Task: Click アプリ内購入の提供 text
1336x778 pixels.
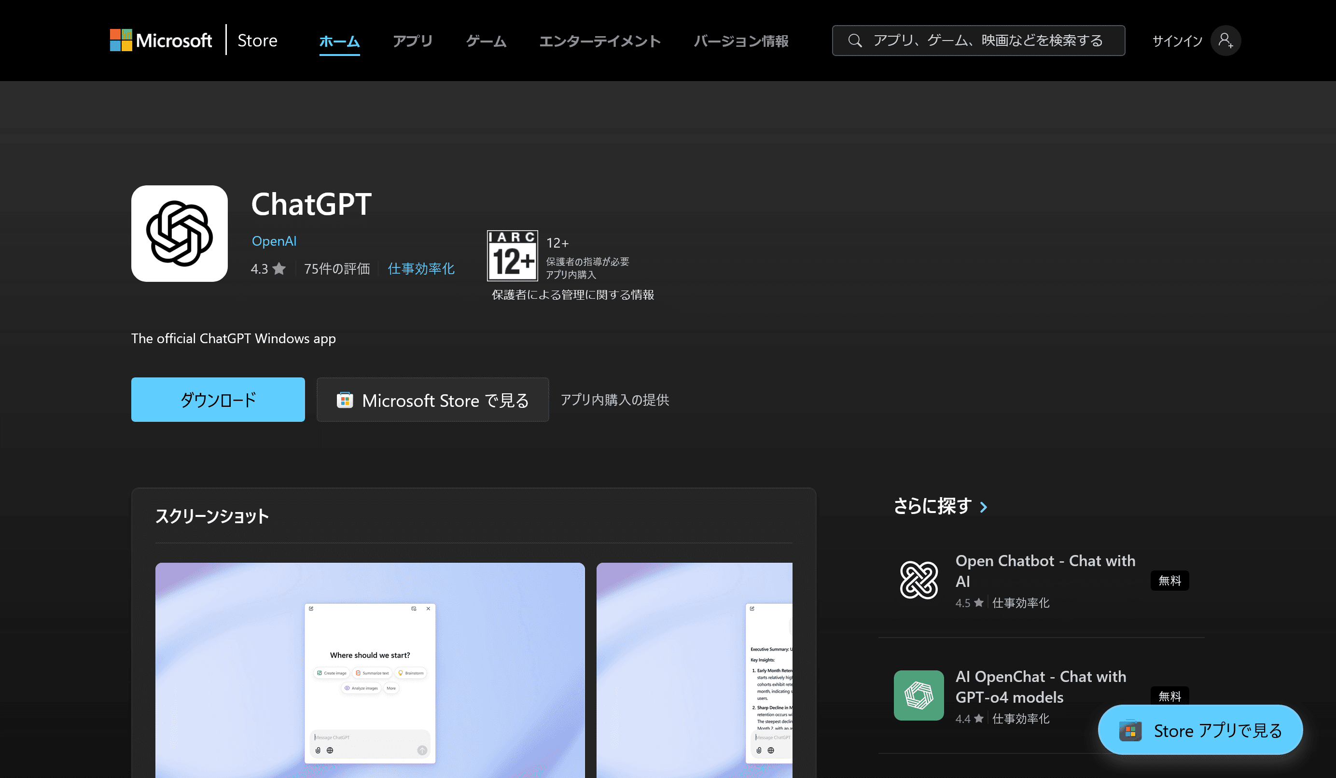Action: [614, 400]
